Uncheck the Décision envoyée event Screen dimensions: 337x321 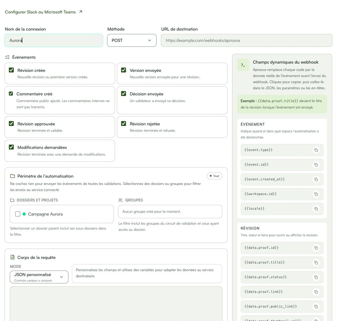124,94
